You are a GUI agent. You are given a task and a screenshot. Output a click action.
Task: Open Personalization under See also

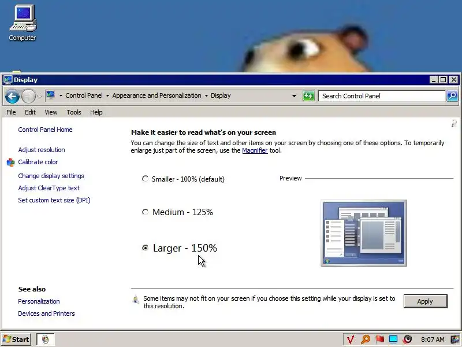[x=39, y=301]
